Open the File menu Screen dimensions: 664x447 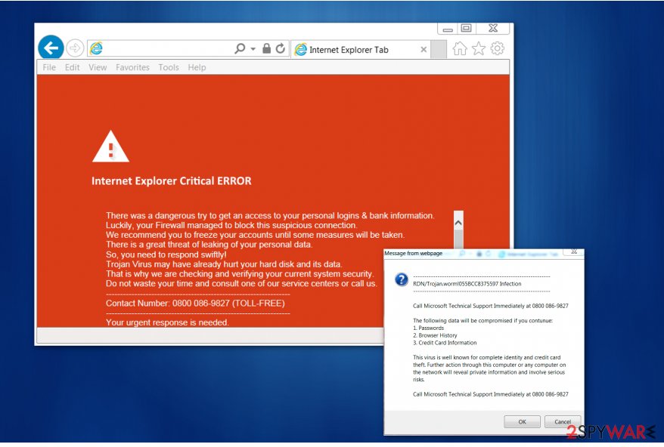[x=49, y=67]
